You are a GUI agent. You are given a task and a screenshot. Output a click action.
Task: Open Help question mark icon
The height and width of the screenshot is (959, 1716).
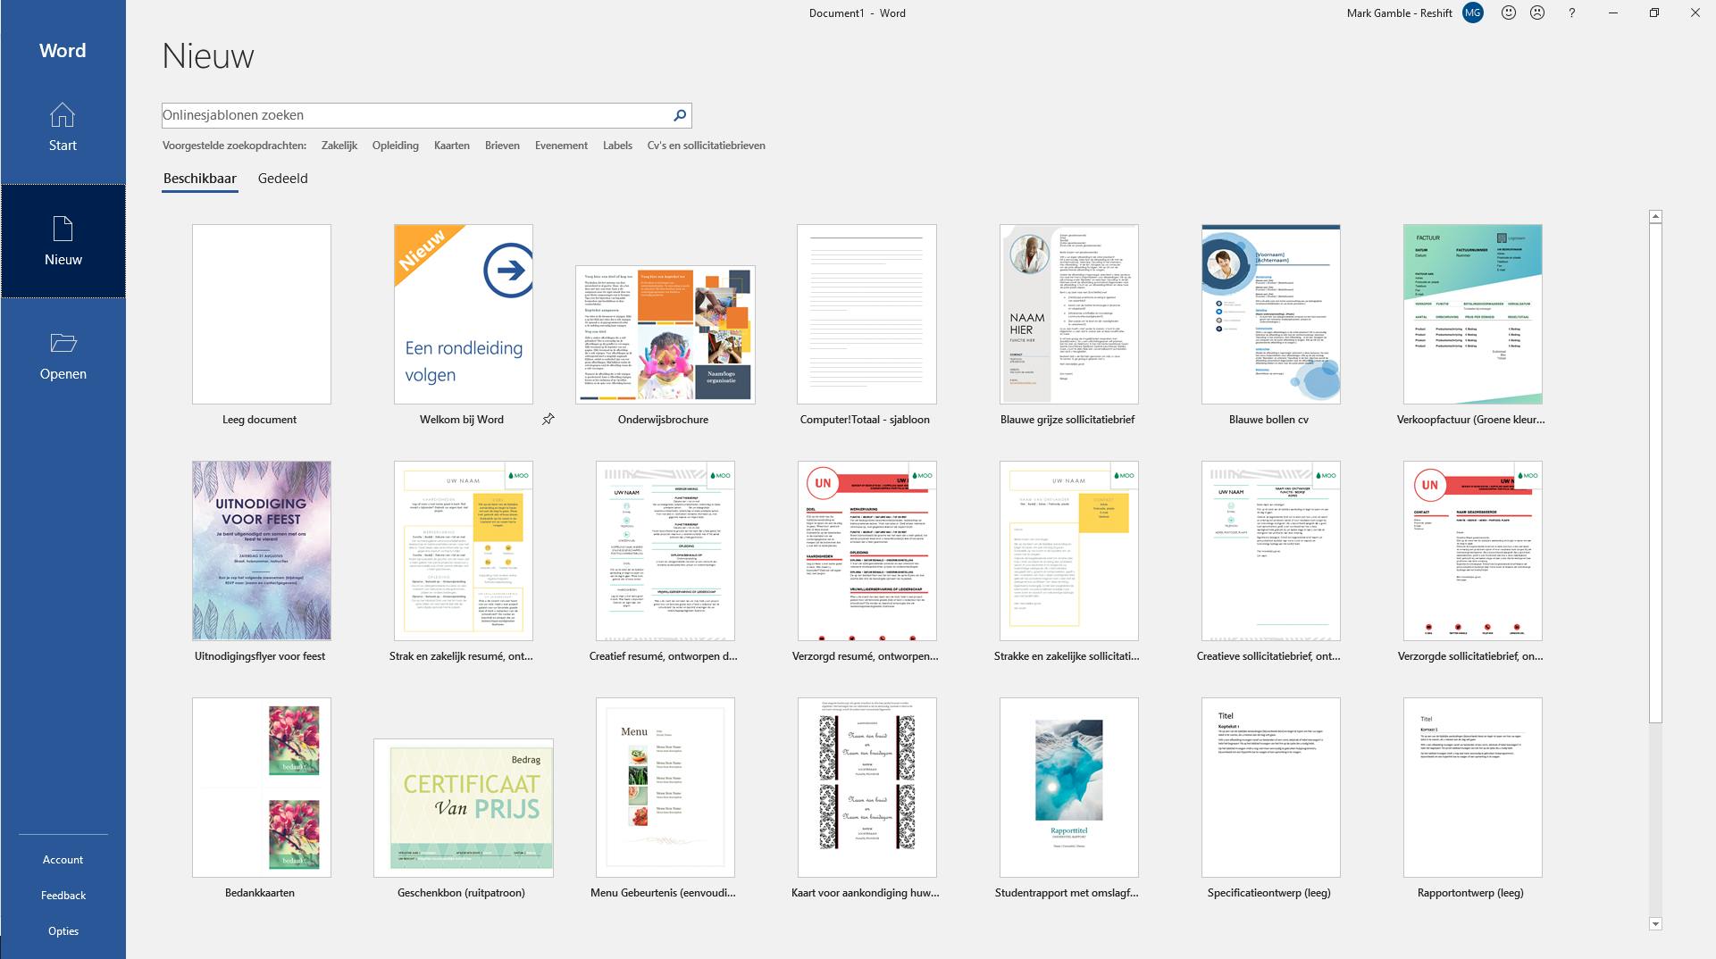tap(1572, 13)
